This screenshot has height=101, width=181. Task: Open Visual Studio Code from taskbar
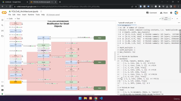pos(101,98)
